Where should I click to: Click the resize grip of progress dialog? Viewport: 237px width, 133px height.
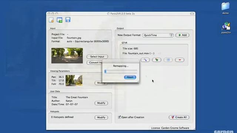pos(138,81)
